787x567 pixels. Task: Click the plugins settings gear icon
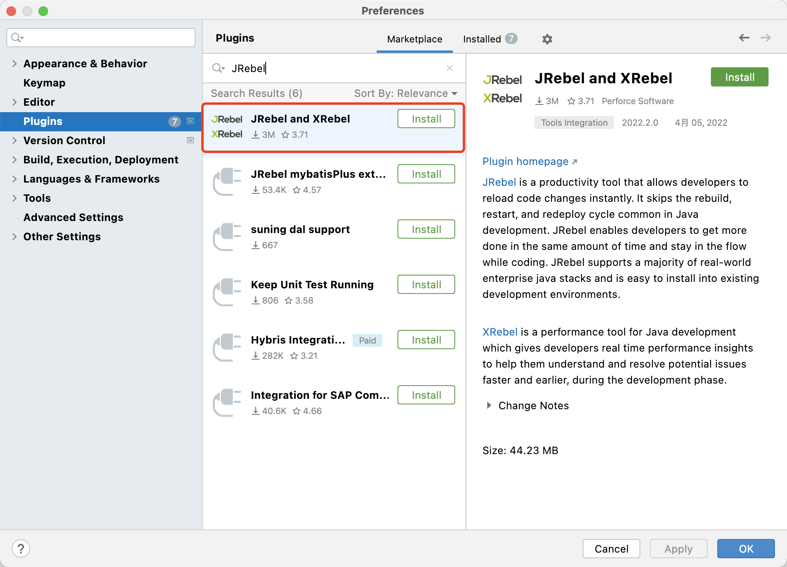(547, 39)
